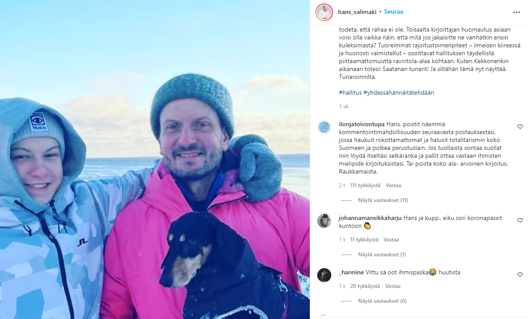Open _hannine's avatar
528x319 pixels.
324,275
